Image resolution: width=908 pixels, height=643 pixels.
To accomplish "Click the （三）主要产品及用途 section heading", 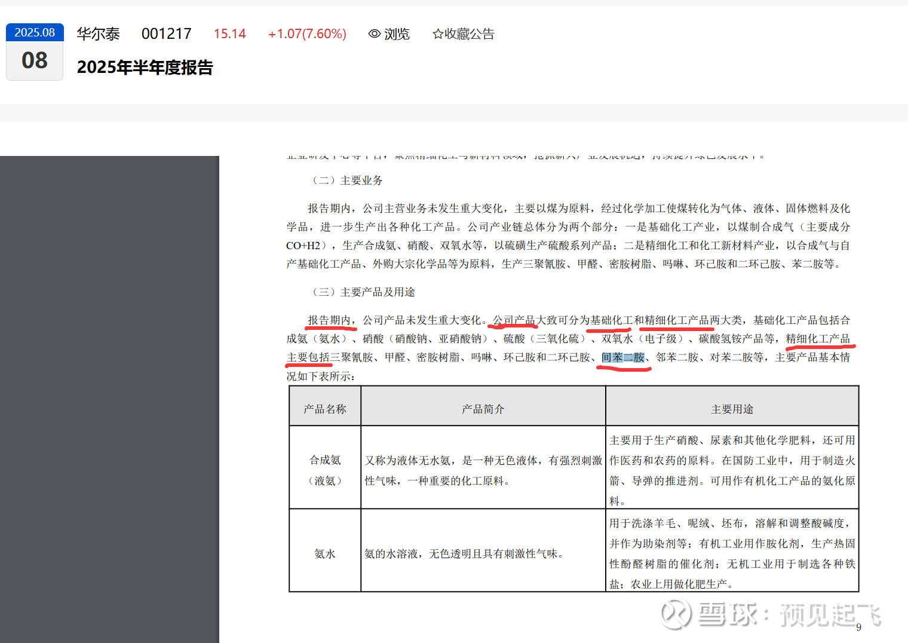I will (x=363, y=292).
